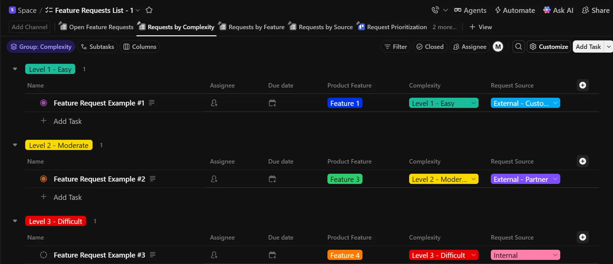Set due date for Feature Request Example #2
Viewport: 613px width, 264px height.
tap(272, 179)
